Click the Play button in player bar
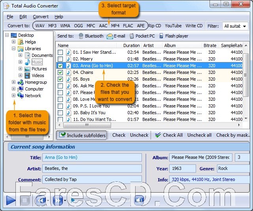The width and height of the screenshot is (253, 211). (x=11, y=200)
